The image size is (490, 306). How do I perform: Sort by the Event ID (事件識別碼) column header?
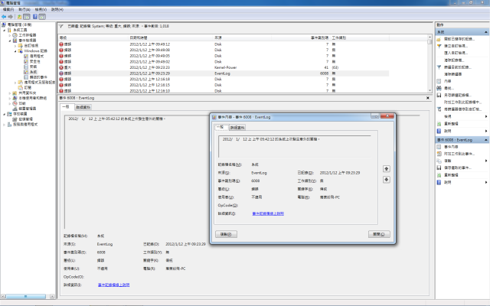pyautogui.click(x=300, y=37)
